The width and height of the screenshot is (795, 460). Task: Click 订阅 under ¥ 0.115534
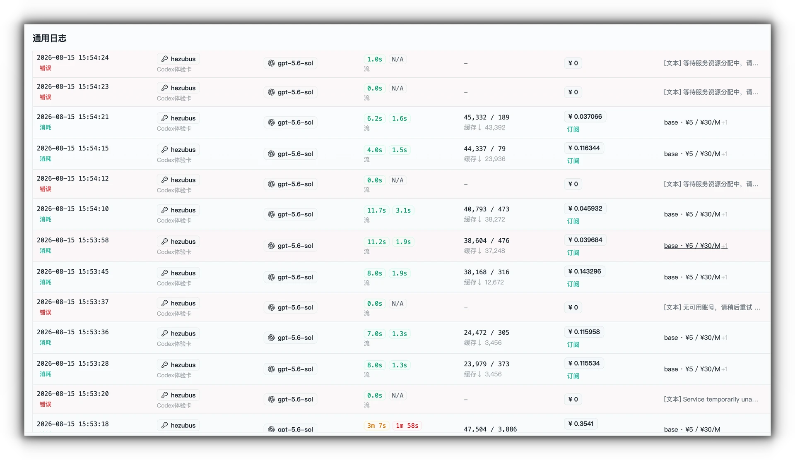tap(573, 376)
